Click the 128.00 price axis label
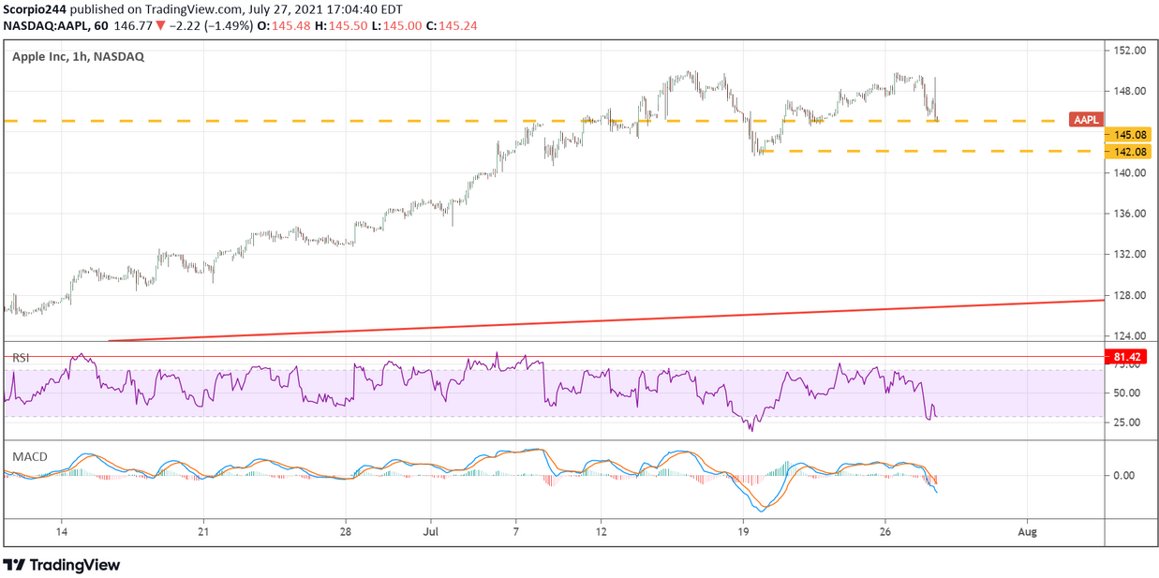1159x578 pixels. point(1130,295)
